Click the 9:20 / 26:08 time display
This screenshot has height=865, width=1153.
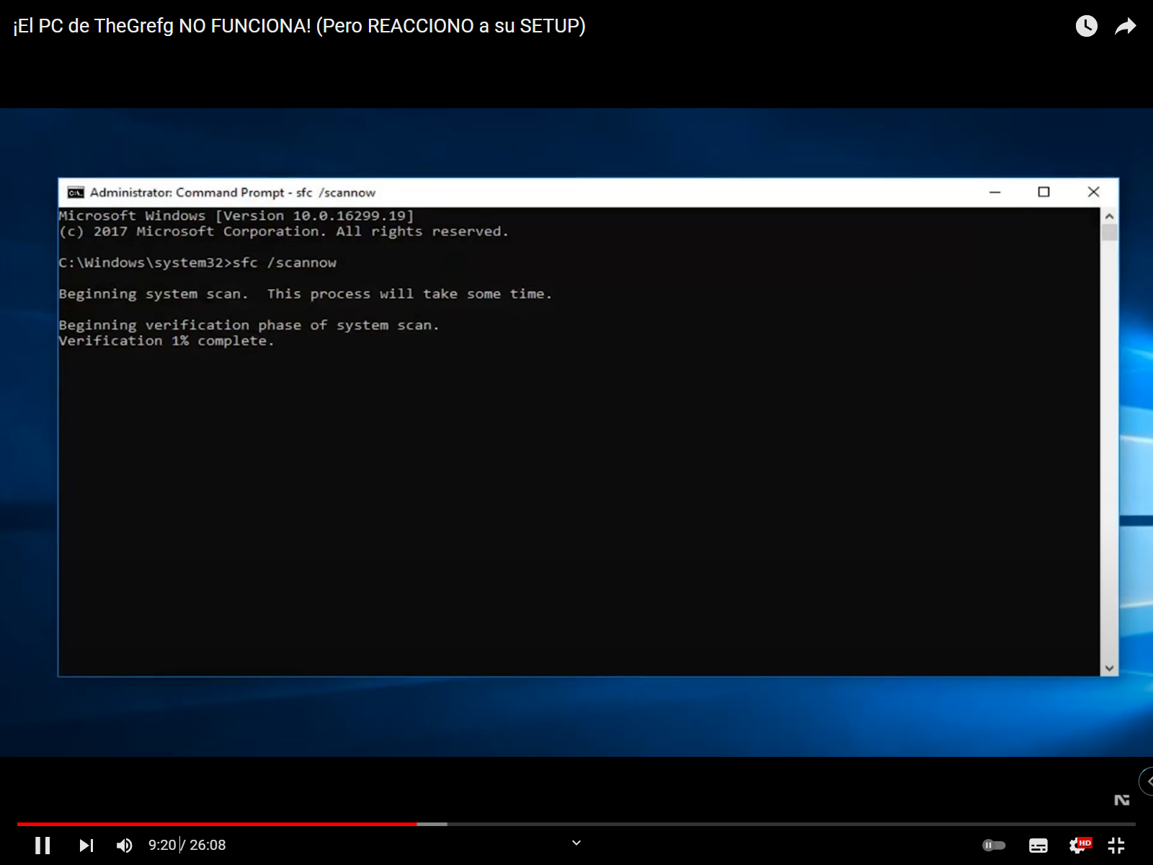click(187, 845)
